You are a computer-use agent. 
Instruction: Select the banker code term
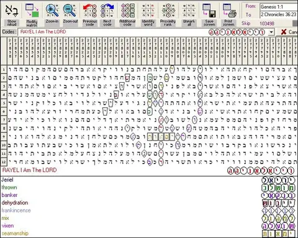[9, 195]
